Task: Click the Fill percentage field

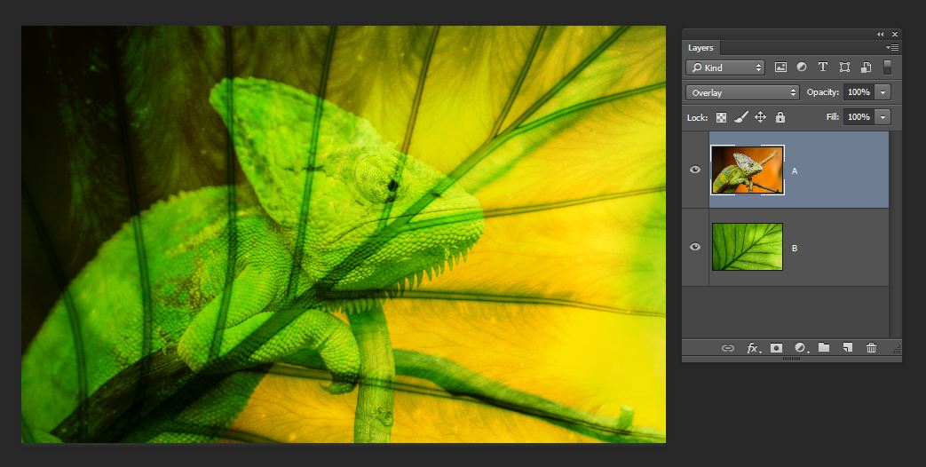Action: pos(858,117)
